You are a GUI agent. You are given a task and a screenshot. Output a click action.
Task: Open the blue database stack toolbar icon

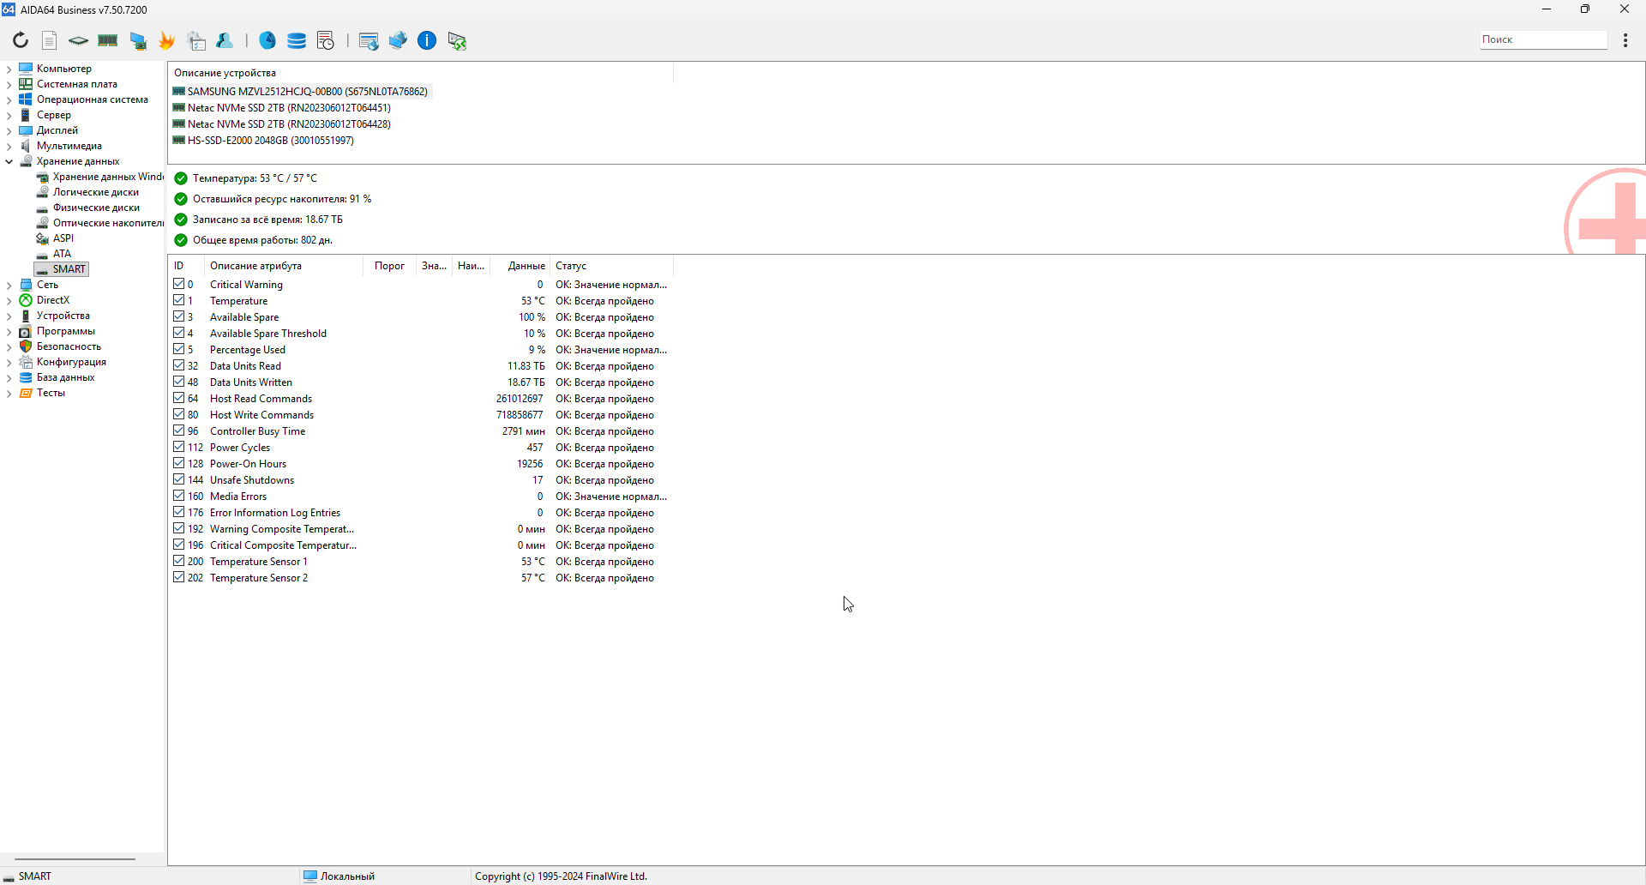click(297, 40)
